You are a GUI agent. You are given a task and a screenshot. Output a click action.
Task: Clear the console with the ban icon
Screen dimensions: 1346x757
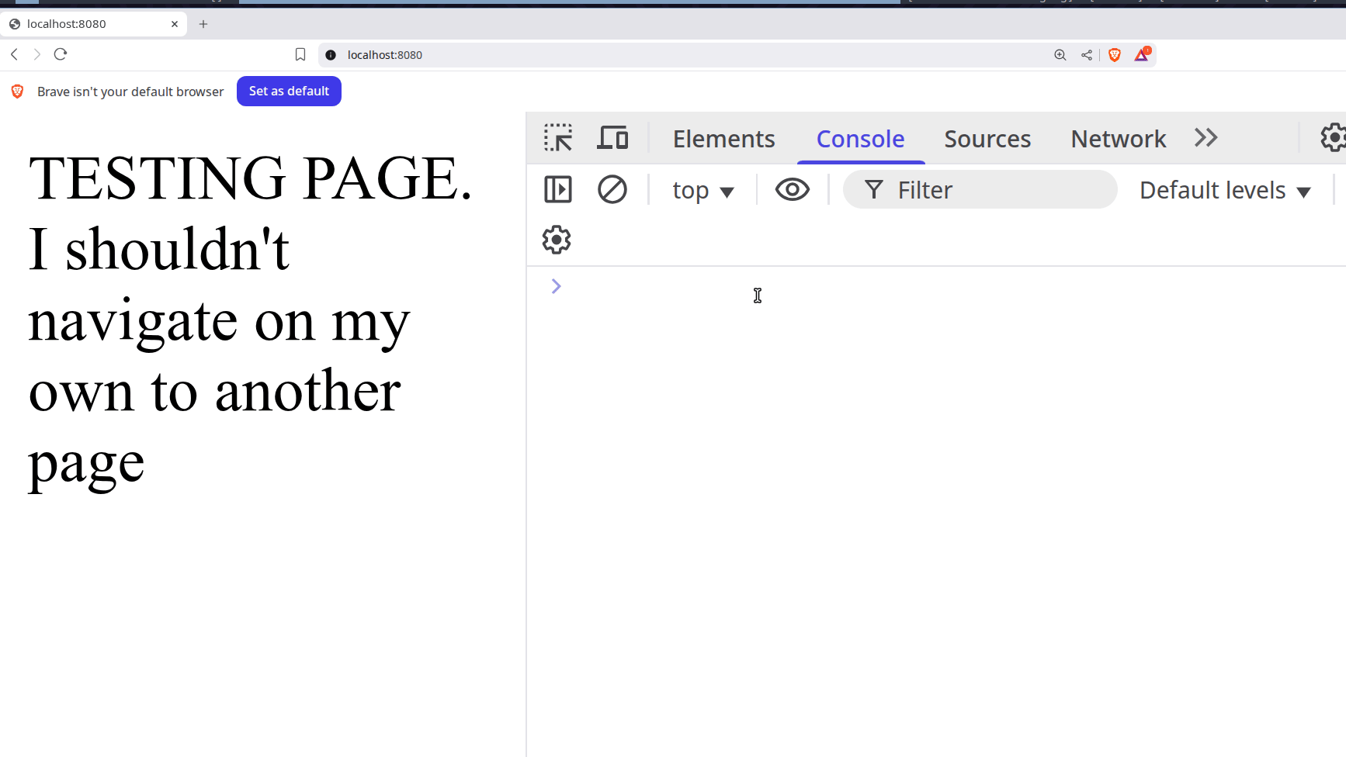click(612, 189)
